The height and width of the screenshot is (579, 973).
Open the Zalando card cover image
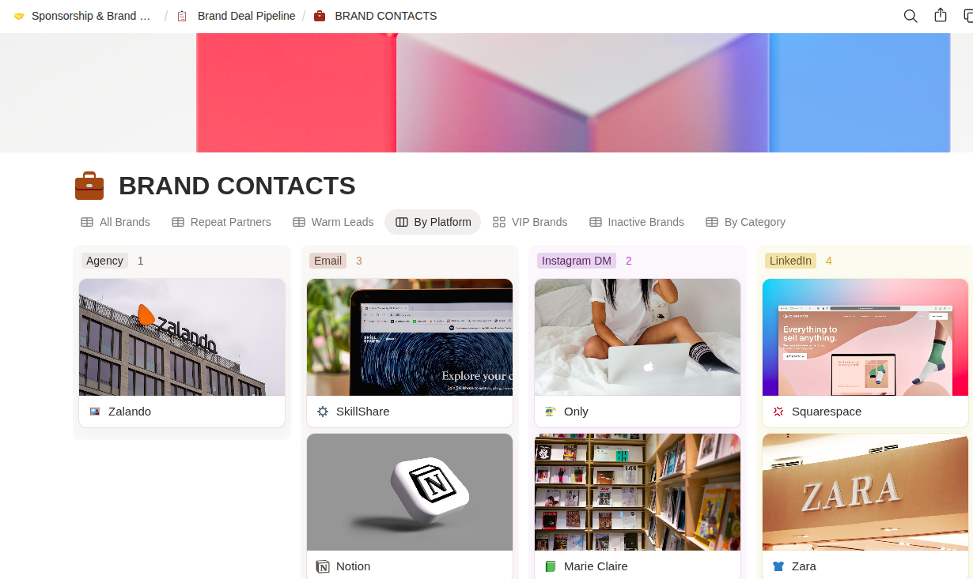click(x=182, y=337)
